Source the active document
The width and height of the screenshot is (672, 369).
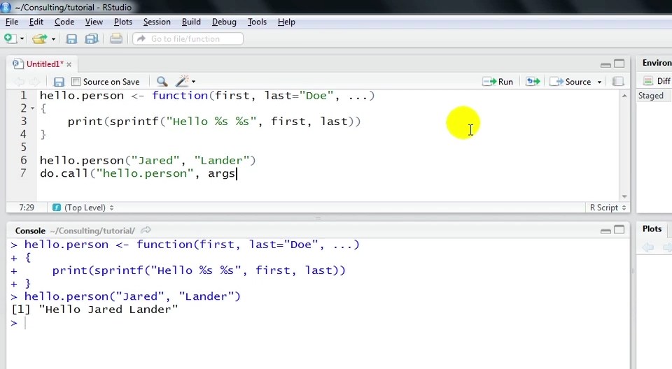click(x=570, y=81)
